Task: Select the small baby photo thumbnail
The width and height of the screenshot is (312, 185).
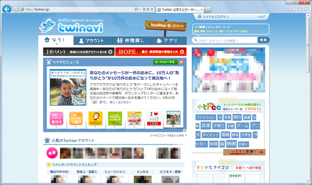Action: point(173,118)
